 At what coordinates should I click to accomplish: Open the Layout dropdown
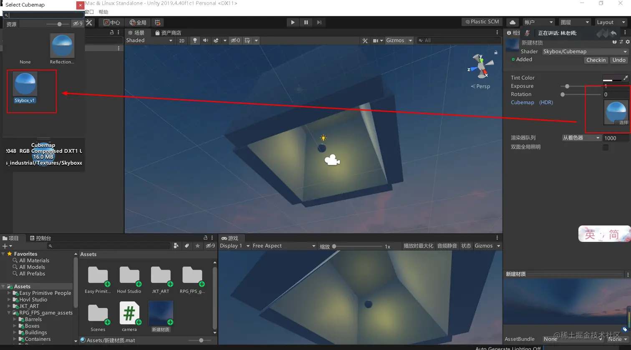click(611, 22)
